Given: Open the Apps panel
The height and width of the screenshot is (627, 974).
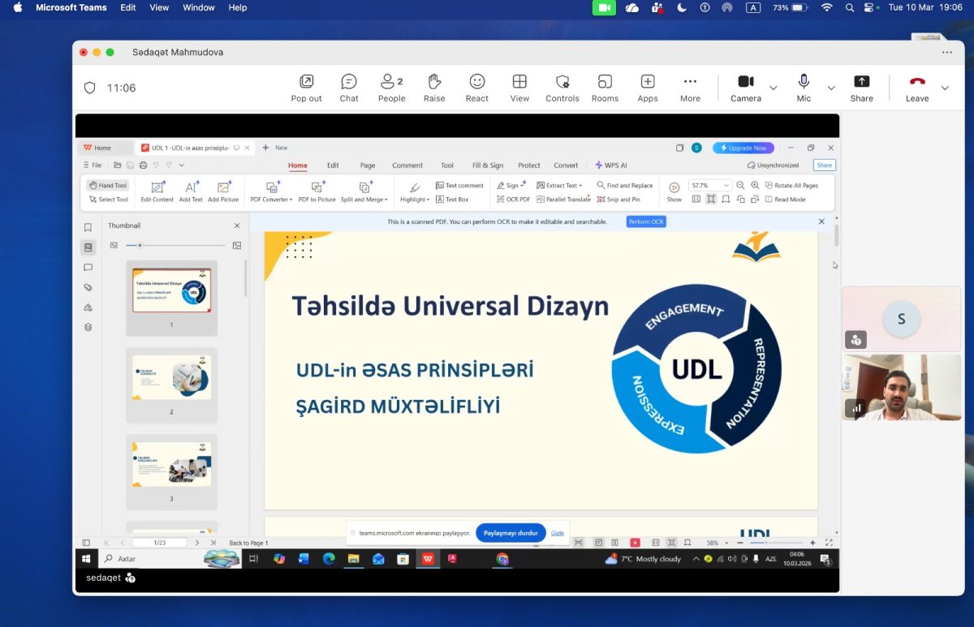Looking at the screenshot, I should [648, 88].
